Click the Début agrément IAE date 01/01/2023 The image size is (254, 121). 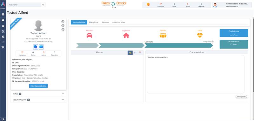click(x=36, y=66)
